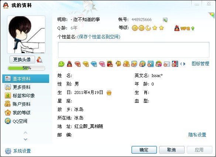
Task: Click the VIP2 level badge
Action: (184, 28)
